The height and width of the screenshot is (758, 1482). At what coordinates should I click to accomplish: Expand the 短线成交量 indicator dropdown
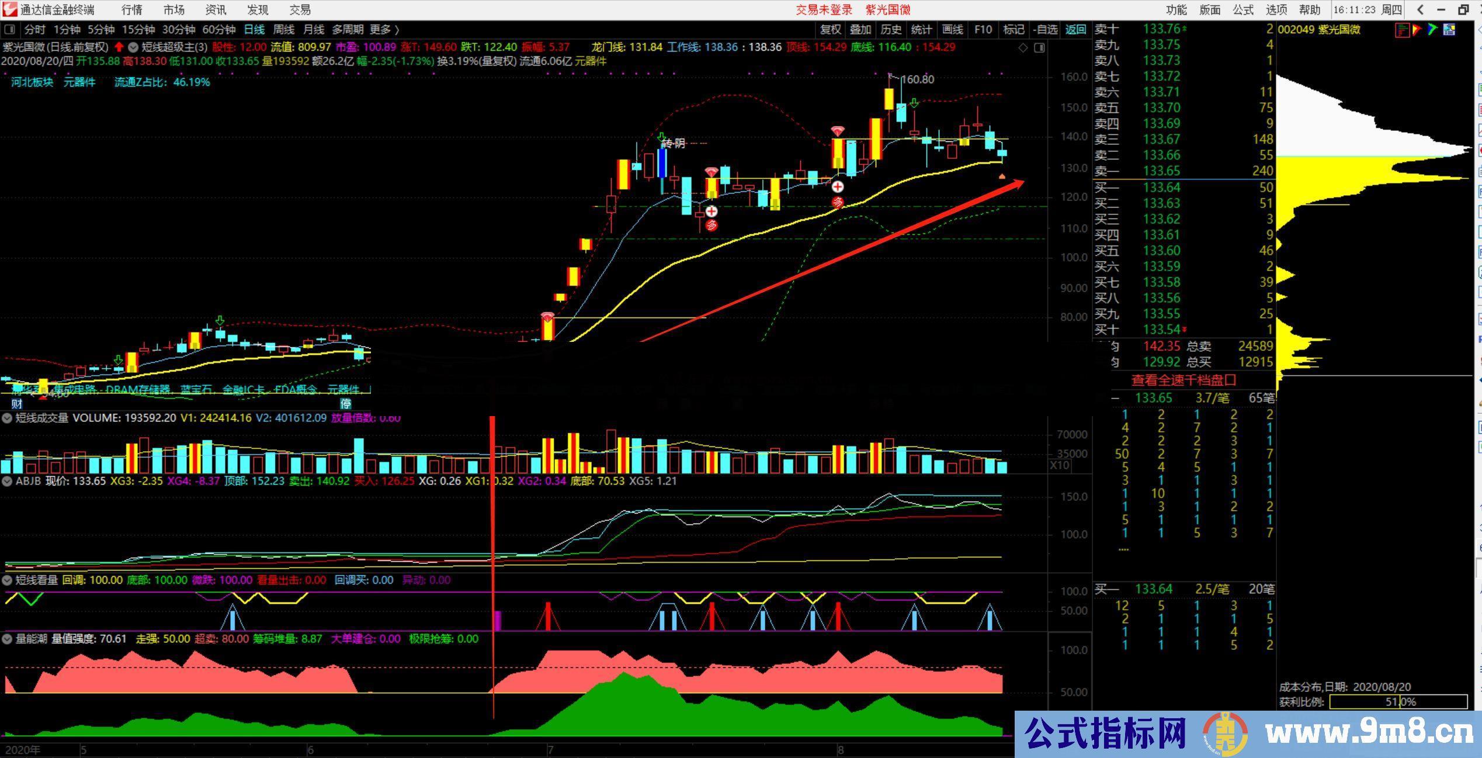pyautogui.click(x=7, y=418)
